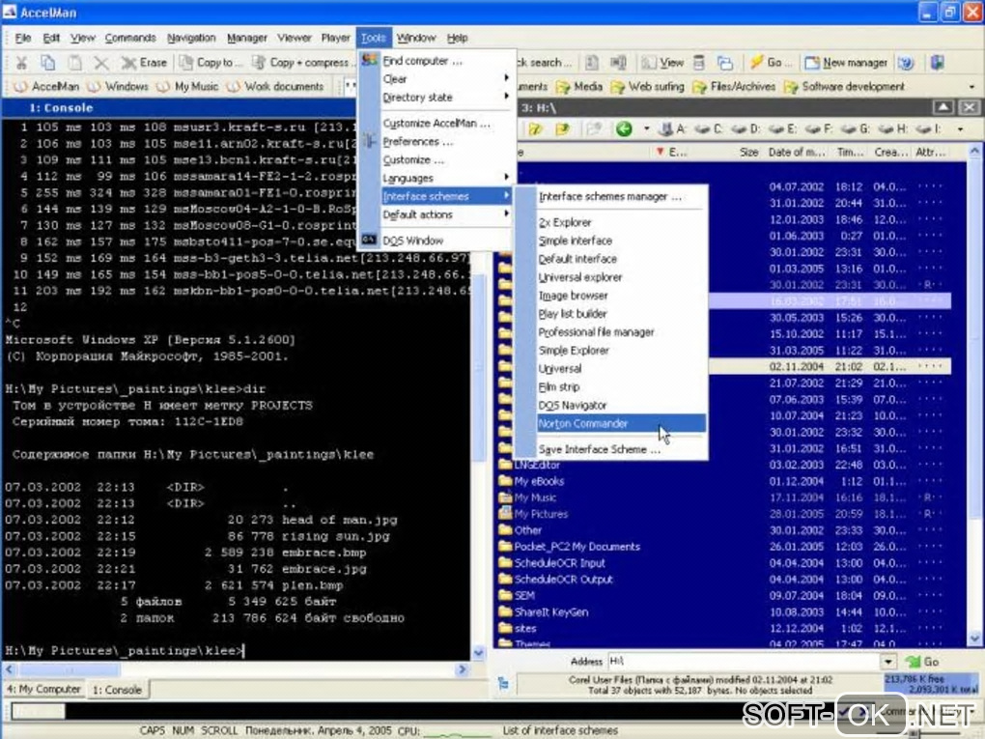
Task: Open the Address combo box dropdown
Action: [x=887, y=661]
